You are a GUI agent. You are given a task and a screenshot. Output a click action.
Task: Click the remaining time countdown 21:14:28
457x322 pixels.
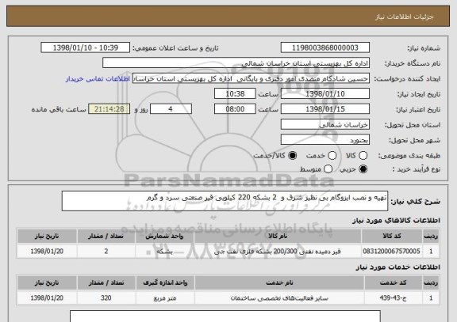109,109
